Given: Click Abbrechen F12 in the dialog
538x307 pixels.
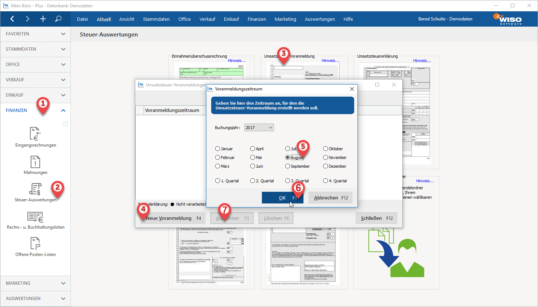Looking at the screenshot, I should click(x=330, y=198).
